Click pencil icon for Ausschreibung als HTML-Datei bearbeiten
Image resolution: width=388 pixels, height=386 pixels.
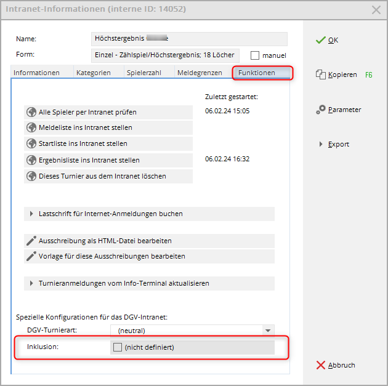[x=31, y=241]
